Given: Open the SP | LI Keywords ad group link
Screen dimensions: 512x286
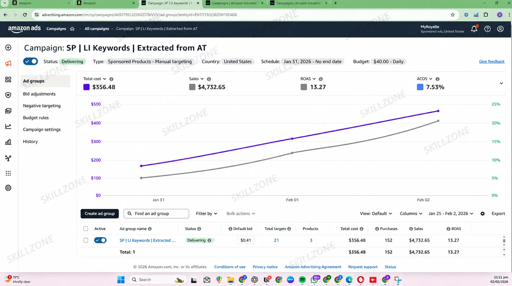Looking at the screenshot, I should pos(147,240).
